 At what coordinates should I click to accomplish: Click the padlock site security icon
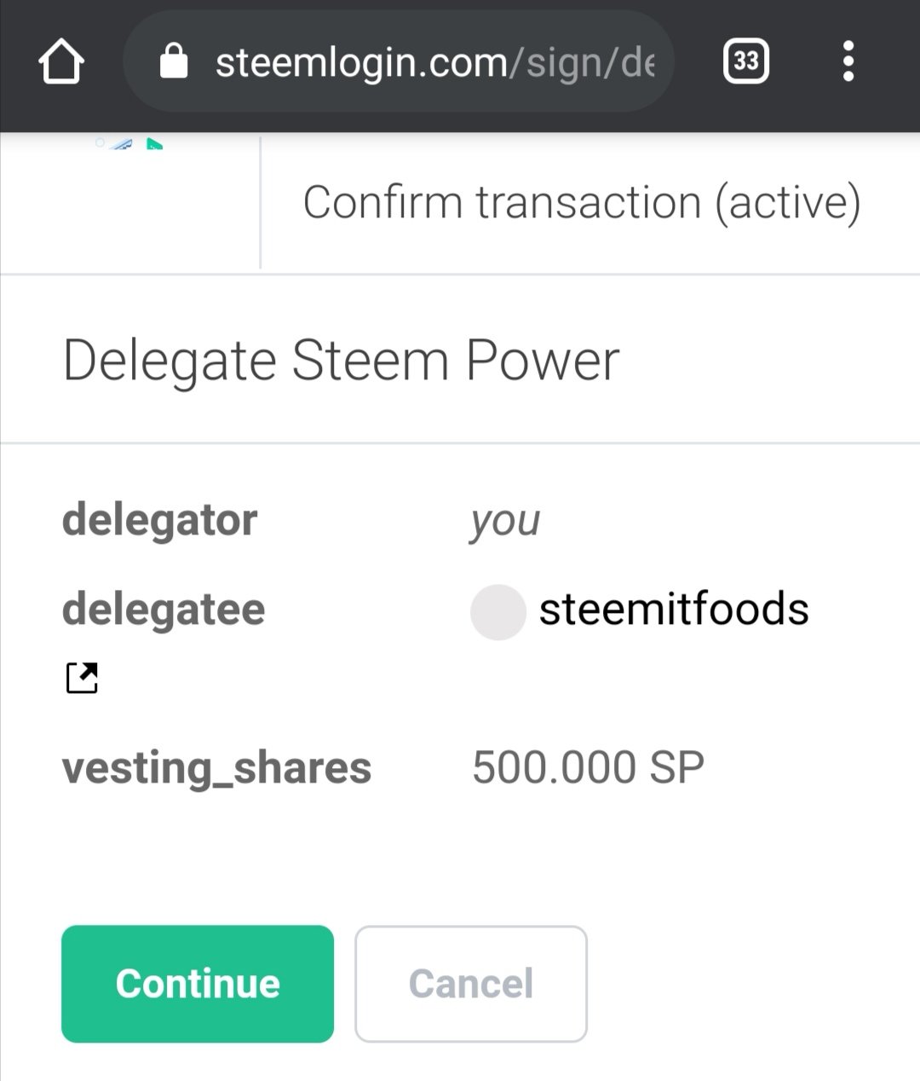click(174, 61)
